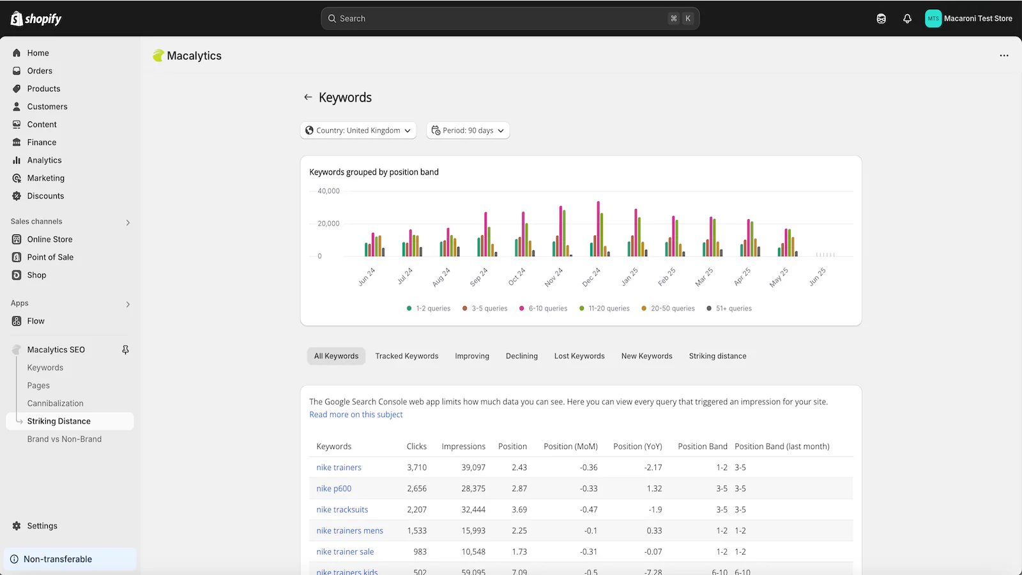Sort by the Clicks column header
Viewport: 1022px width, 575px height.
click(x=416, y=447)
